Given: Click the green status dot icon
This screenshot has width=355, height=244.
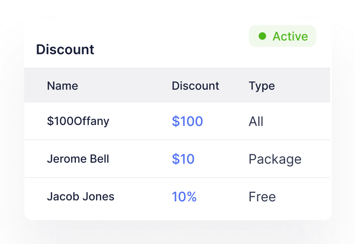Looking at the screenshot, I should [262, 36].
